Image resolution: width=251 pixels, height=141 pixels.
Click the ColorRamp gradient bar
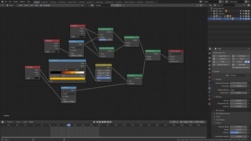click(x=67, y=73)
